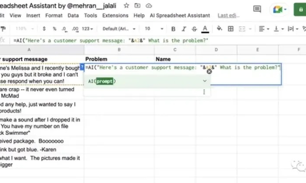
Task: Open the Format menu
Action: 54,15
